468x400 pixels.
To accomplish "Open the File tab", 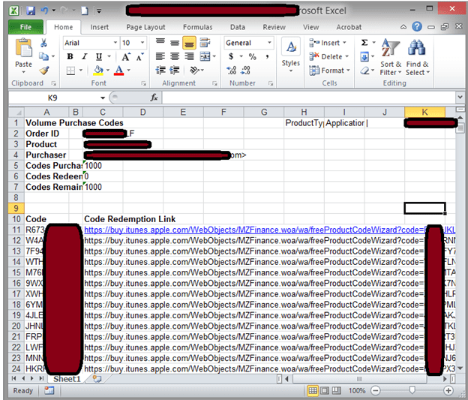I will coord(25,27).
